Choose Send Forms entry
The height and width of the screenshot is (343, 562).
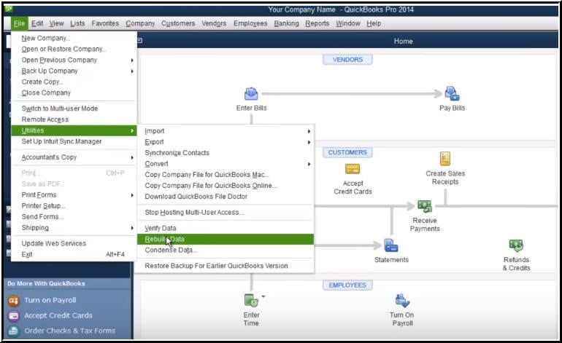74,217
